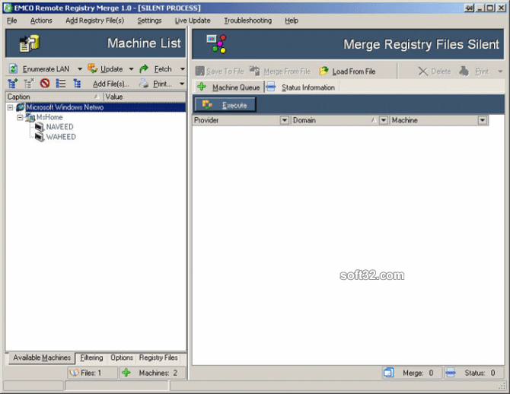The image size is (510, 394).
Task: Open the Update button dropdown arrow
Action: pyautogui.click(x=131, y=69)
